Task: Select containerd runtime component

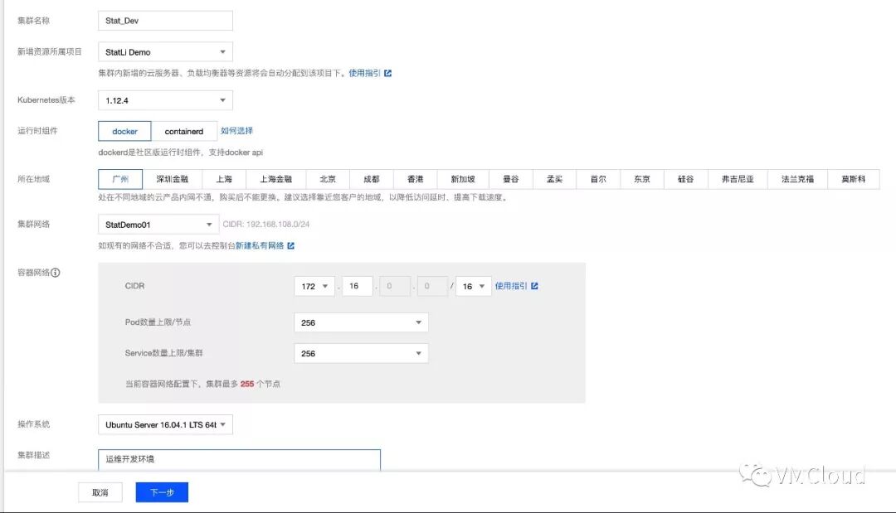Action: click(x=184, y=131)
